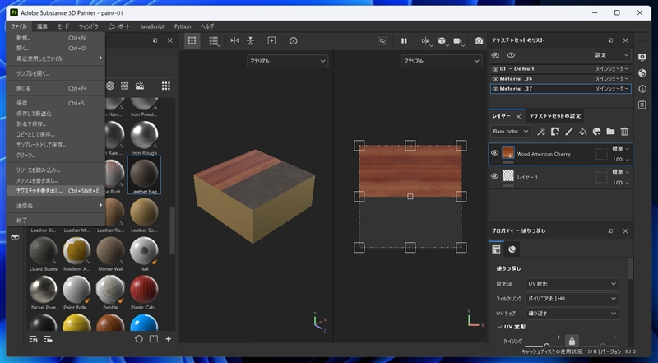Click the rotation reset icon in the viewport toolbar
Screen dimensions: 658x363
[x=294, y=41]
